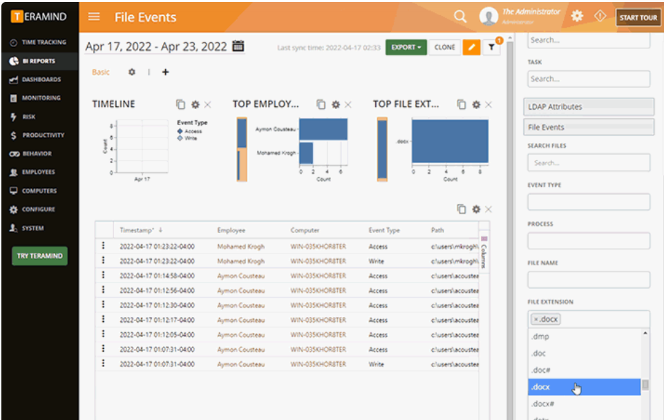Click the Clone button

point(445,47)
